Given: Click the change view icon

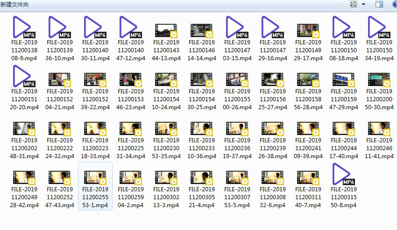Looking at the screenshot, I should [354, 4].
